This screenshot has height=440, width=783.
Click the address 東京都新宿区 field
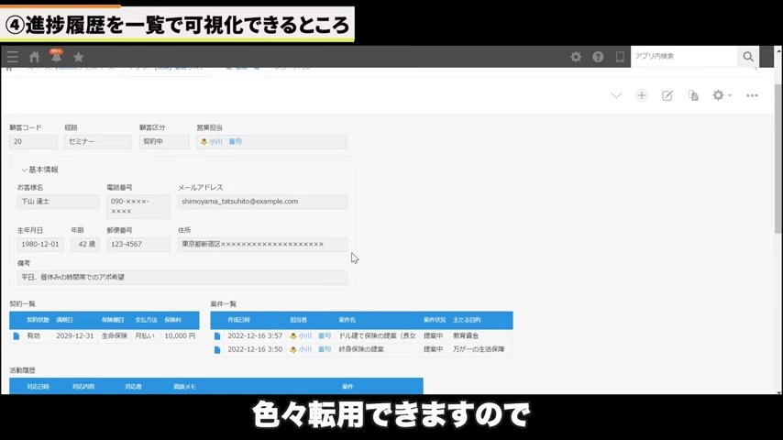click(x=262, y=245)
